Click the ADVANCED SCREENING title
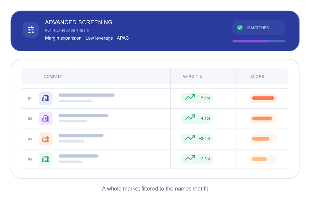 [79, 22]
